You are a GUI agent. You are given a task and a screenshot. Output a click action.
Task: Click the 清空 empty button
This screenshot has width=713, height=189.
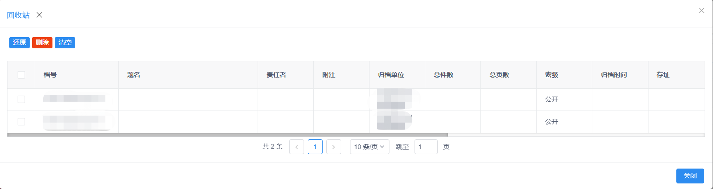pyautogui.click(x=65, y=43)
